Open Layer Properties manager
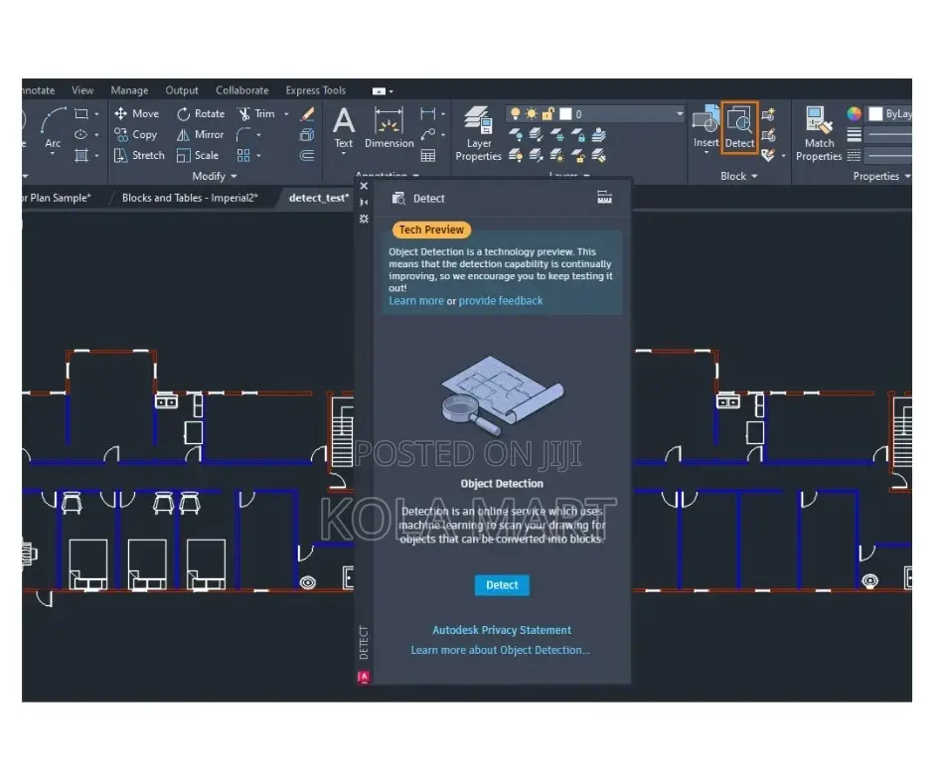934x783 pixels. coord(478,133)
